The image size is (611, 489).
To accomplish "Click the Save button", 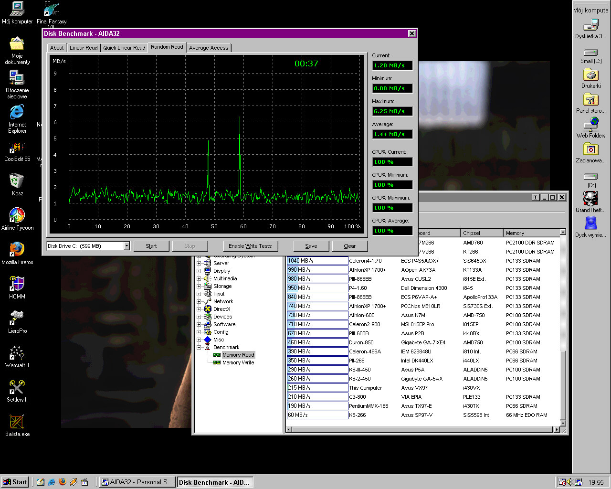I will (311, 246).
